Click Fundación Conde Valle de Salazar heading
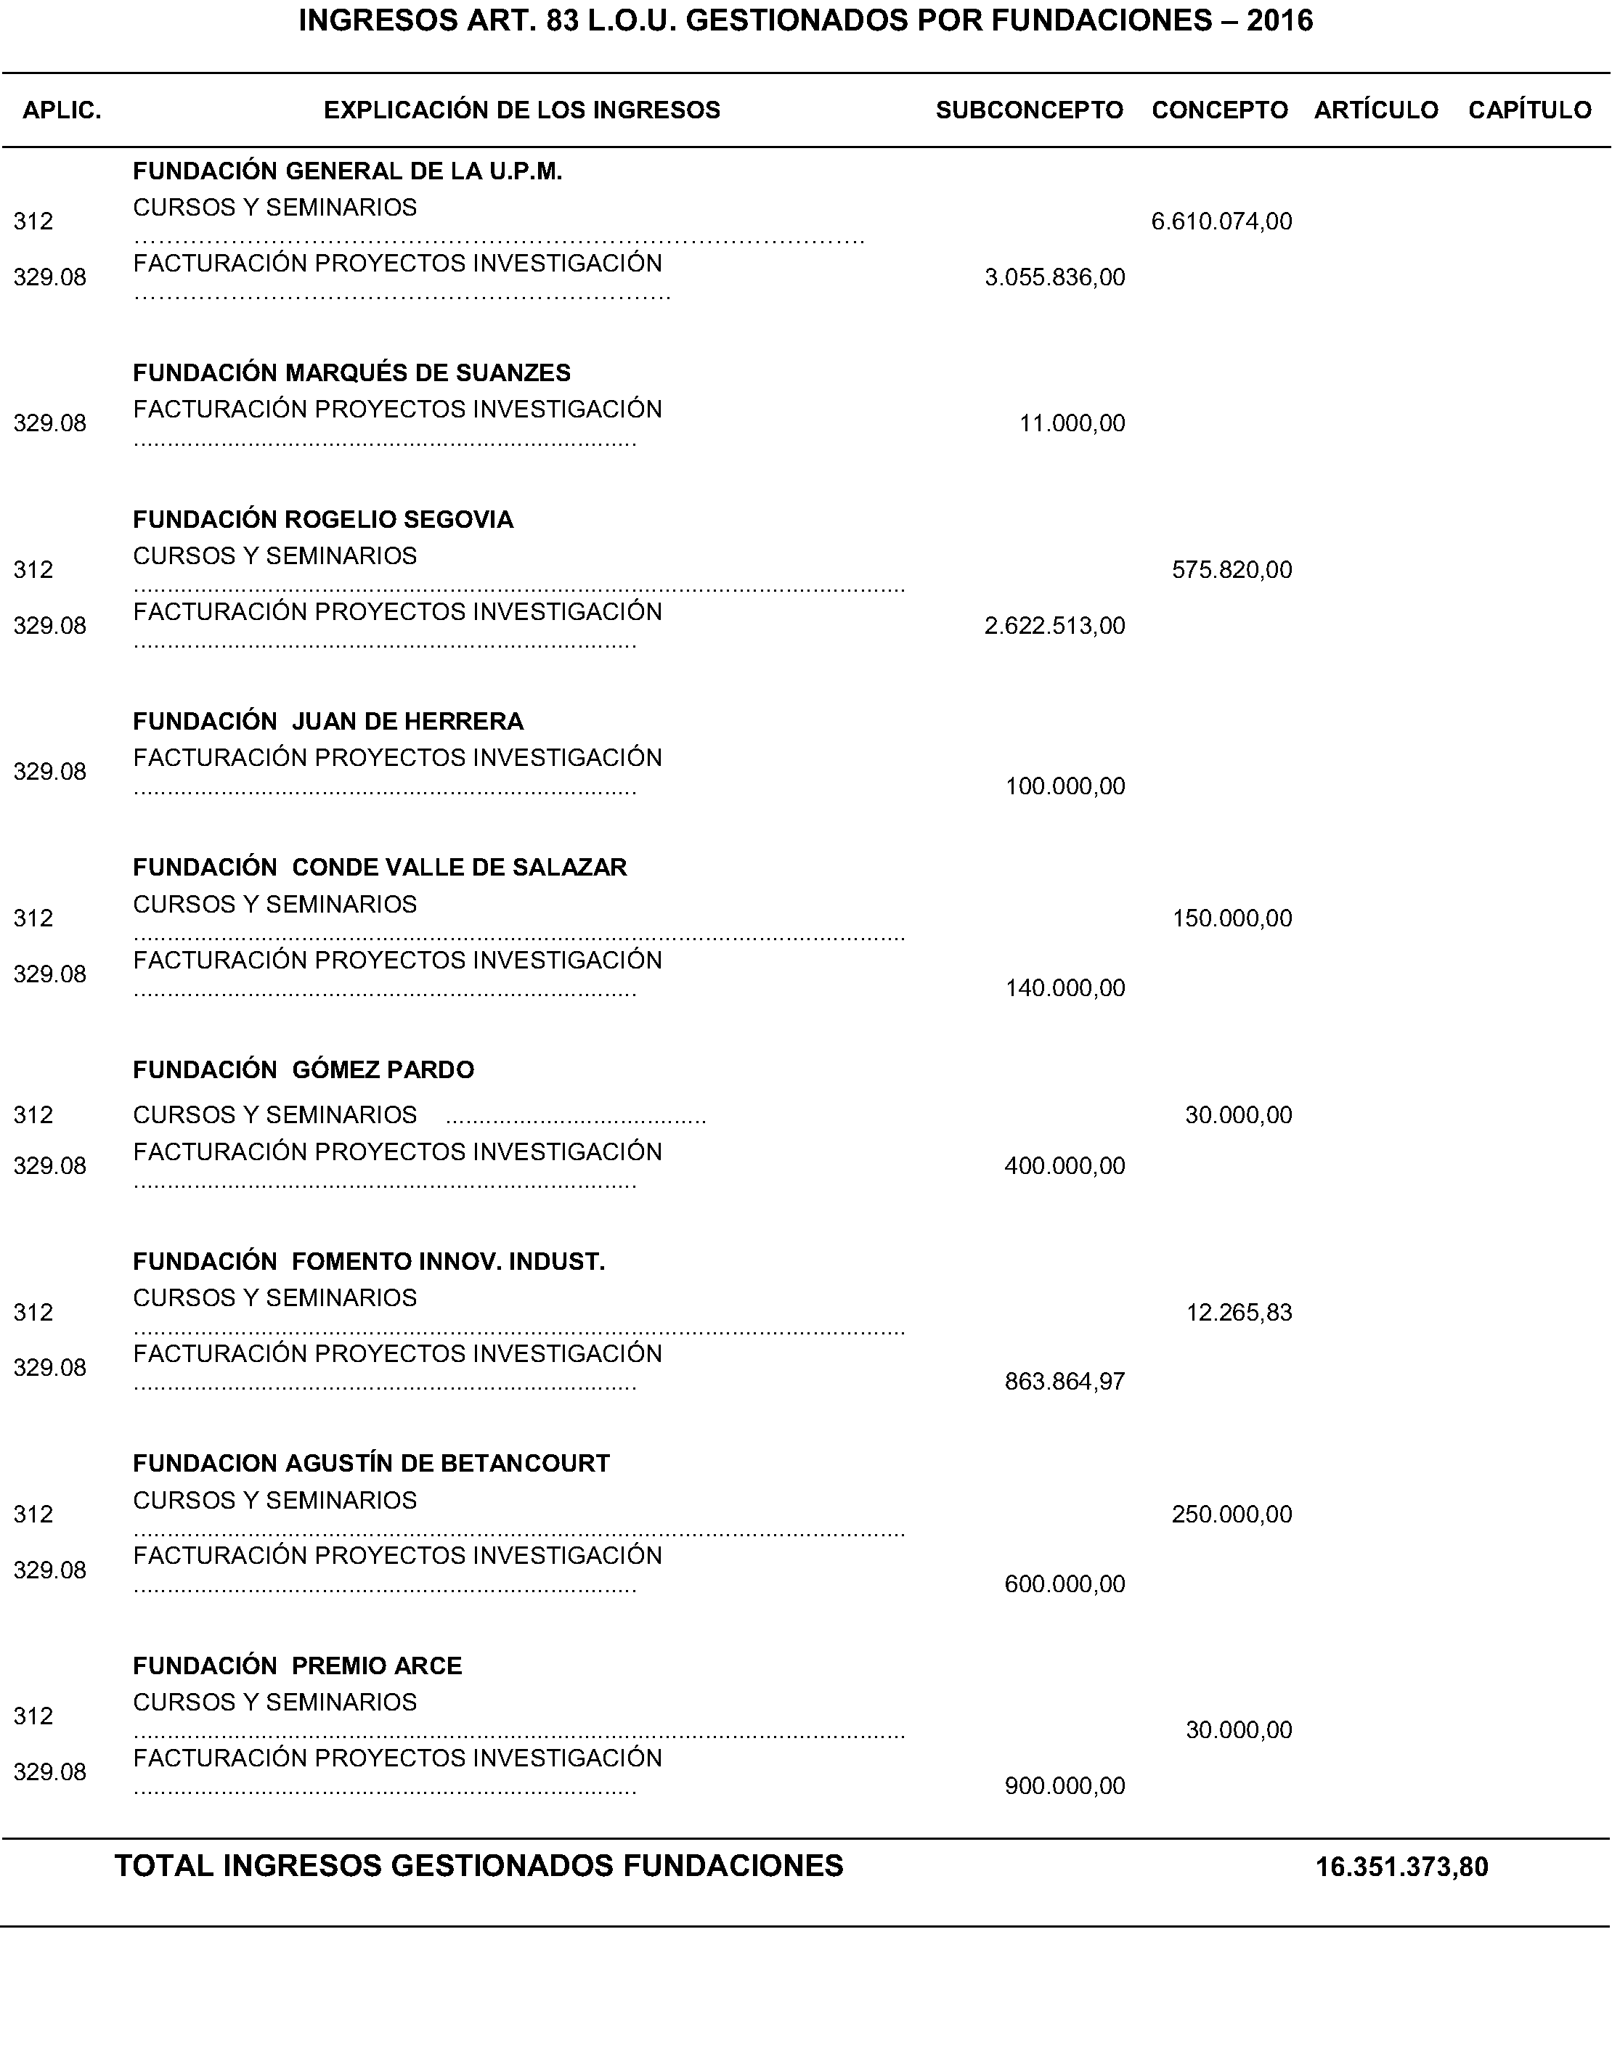 click(380, 868)
